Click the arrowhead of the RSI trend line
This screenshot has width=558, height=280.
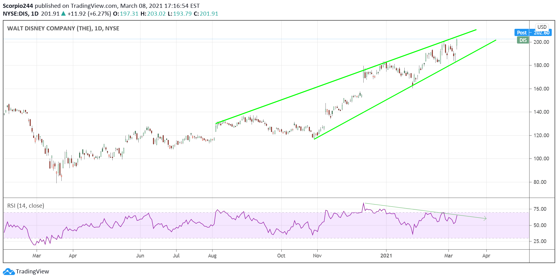pos(485,218)
